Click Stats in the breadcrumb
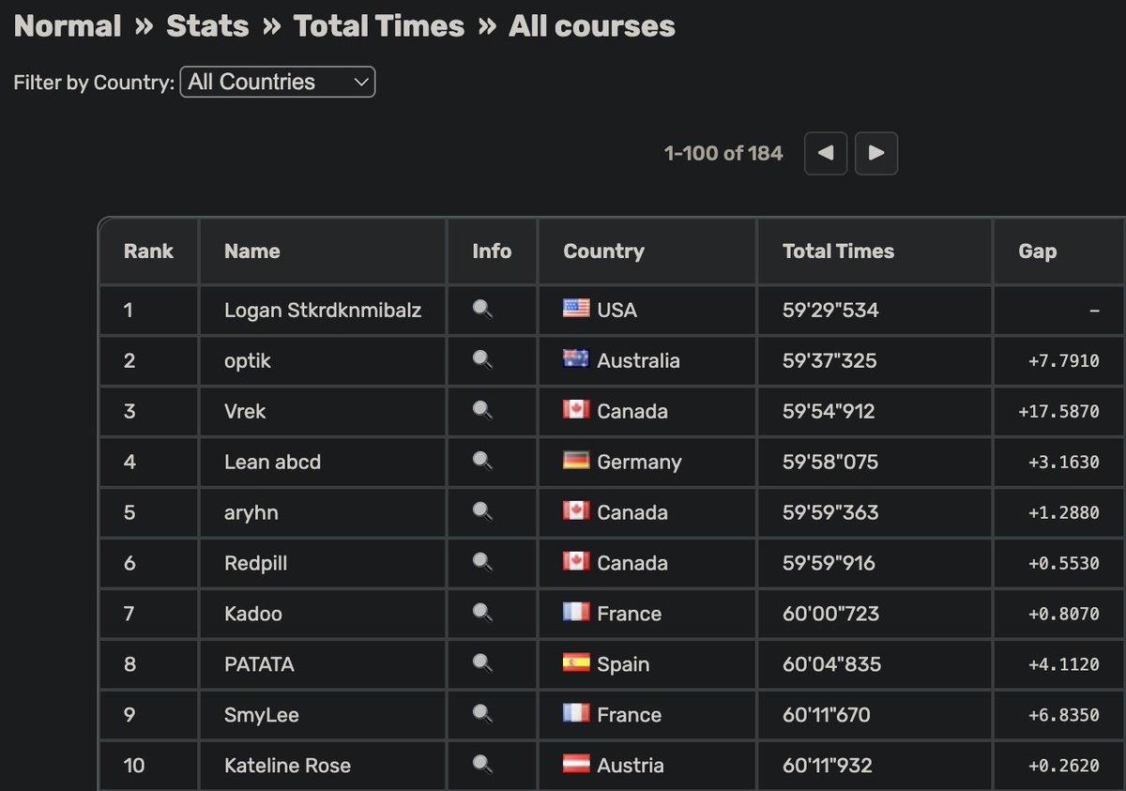Viewport: 1126px width, 791px height. point(207,25)
